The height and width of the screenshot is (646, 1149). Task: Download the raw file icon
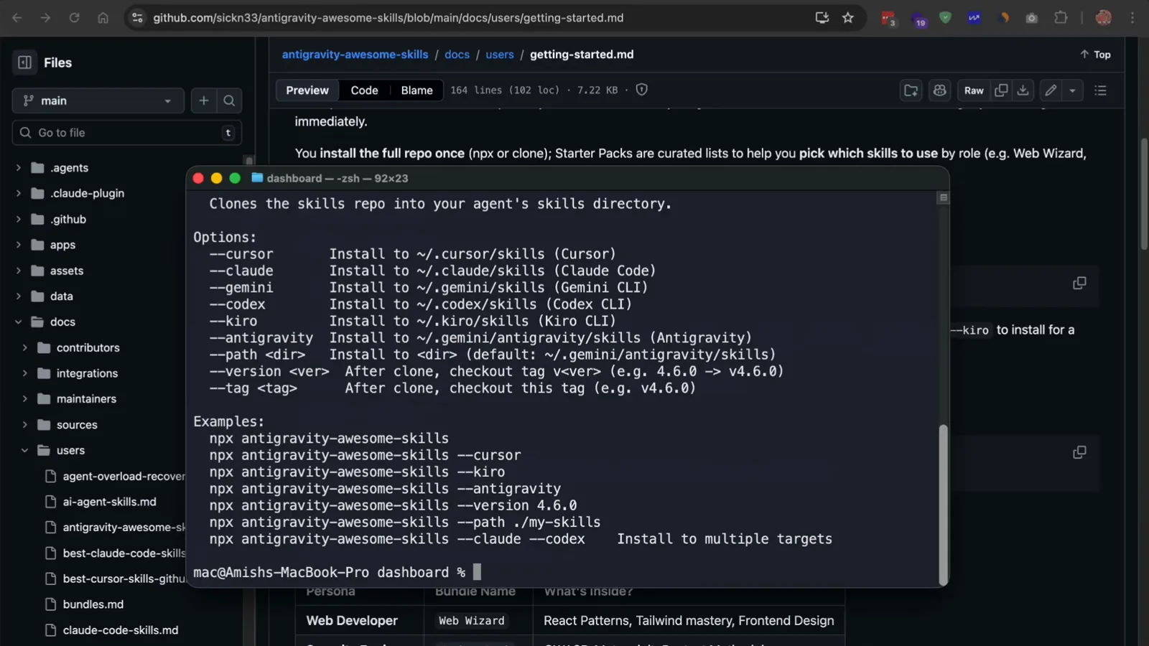click(x=1023, y=90)
